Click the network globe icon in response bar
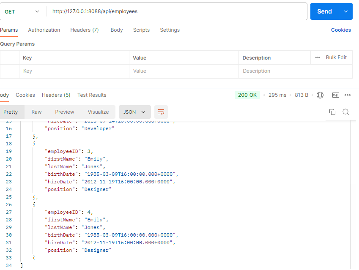The width and height of the screenshot is (359, 270). pos(320,95)
